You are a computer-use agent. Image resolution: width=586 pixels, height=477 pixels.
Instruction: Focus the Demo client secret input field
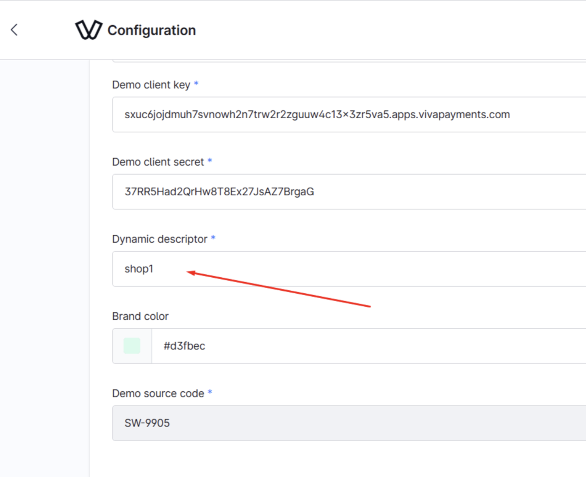tap(349, 191)
